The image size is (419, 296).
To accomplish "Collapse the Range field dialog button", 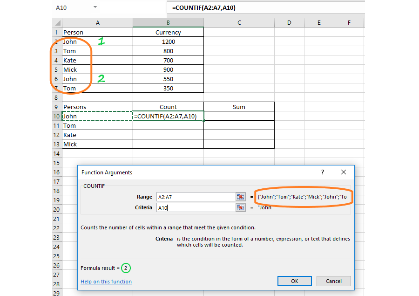I will pyautogui.click(x=240, y=197).
